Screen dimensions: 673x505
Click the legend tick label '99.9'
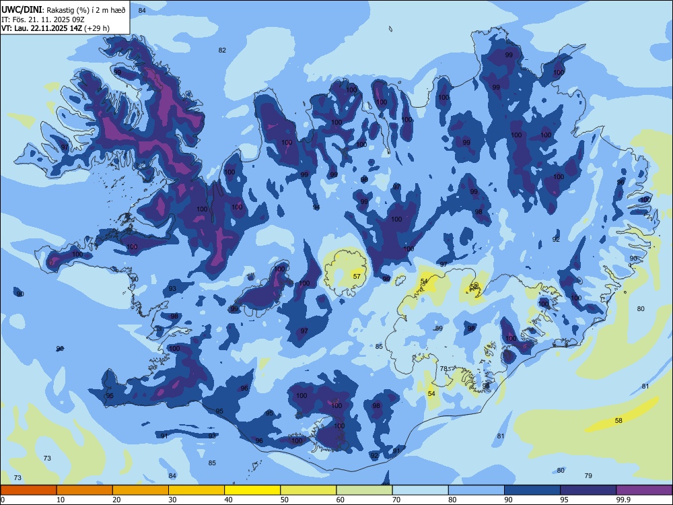pos(623,500)
